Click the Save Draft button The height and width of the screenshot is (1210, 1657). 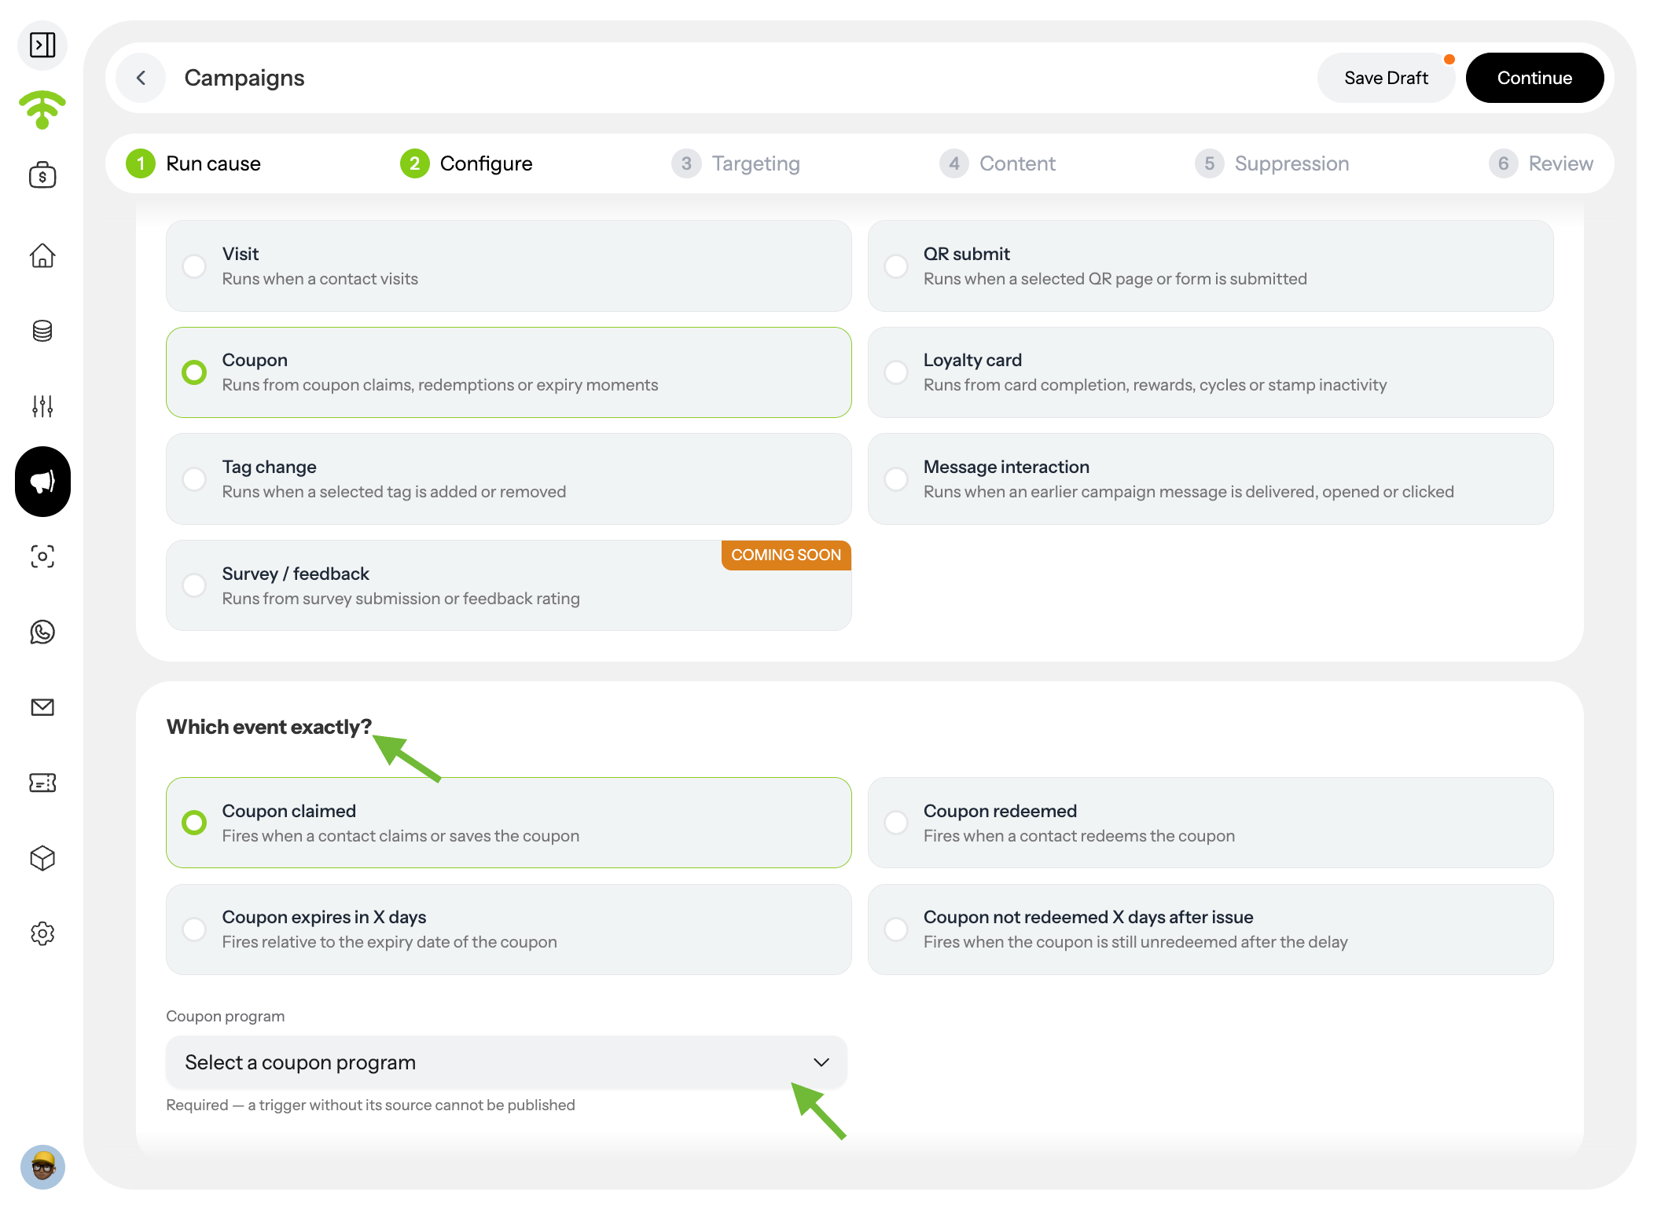point(1386,78)
